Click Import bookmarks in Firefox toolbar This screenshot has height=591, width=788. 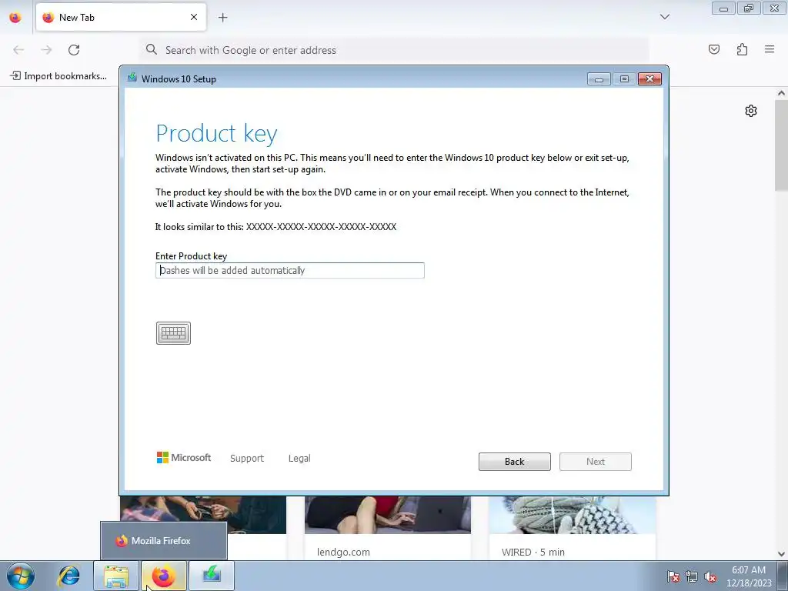pyautogui.click(x=58, y=76)
